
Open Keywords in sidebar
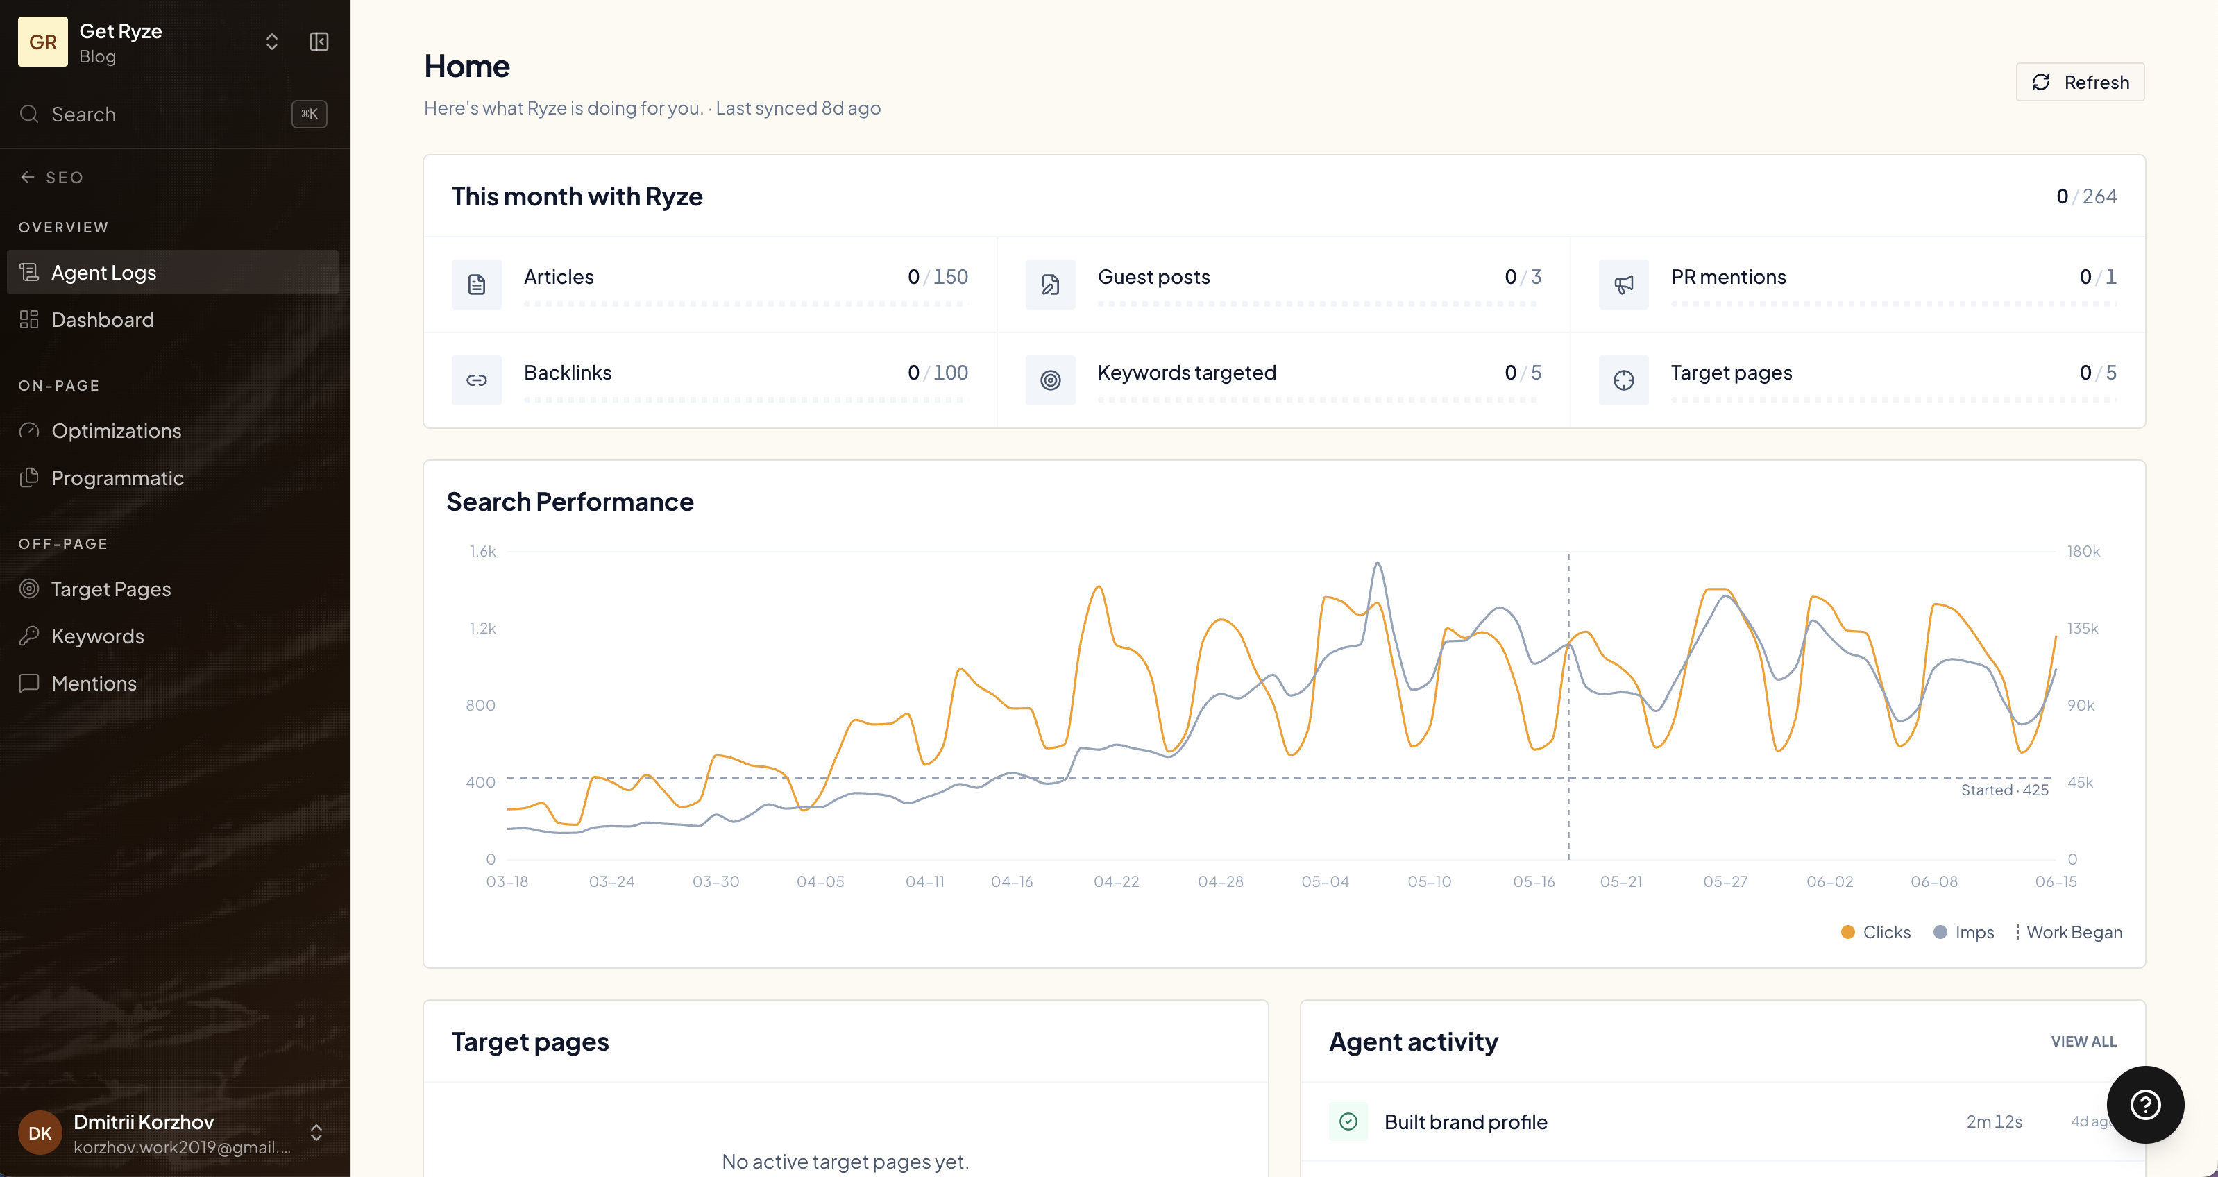[172, 636]
